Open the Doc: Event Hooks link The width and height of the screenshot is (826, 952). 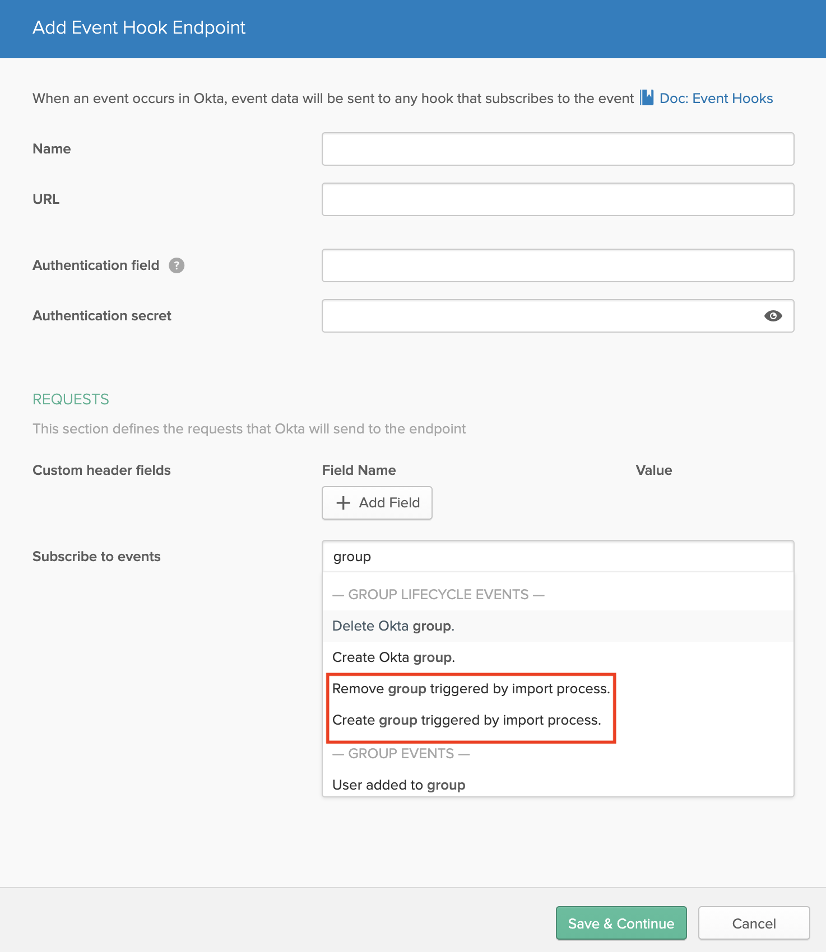716,99
